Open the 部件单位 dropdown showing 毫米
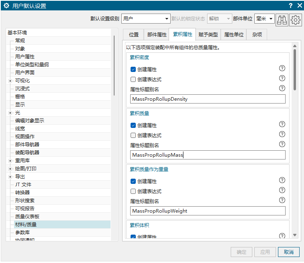 265,19
